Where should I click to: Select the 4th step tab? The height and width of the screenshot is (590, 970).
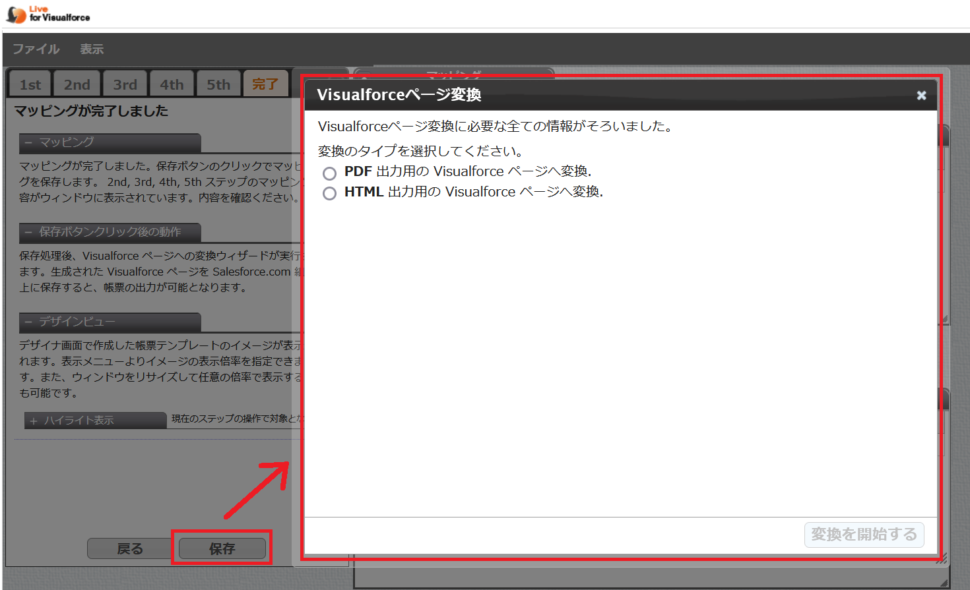tap(172, 84)
